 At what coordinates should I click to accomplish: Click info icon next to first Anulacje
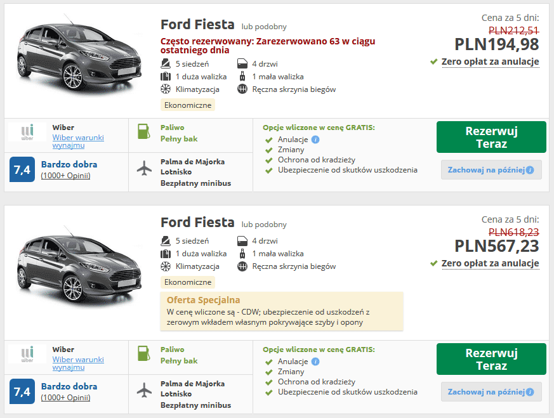315,140
